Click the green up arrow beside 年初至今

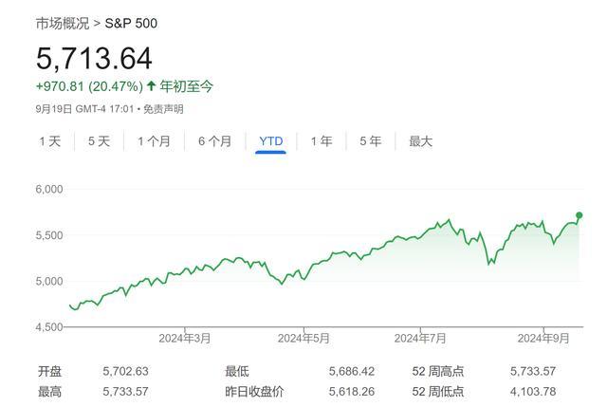coord(152,86)
